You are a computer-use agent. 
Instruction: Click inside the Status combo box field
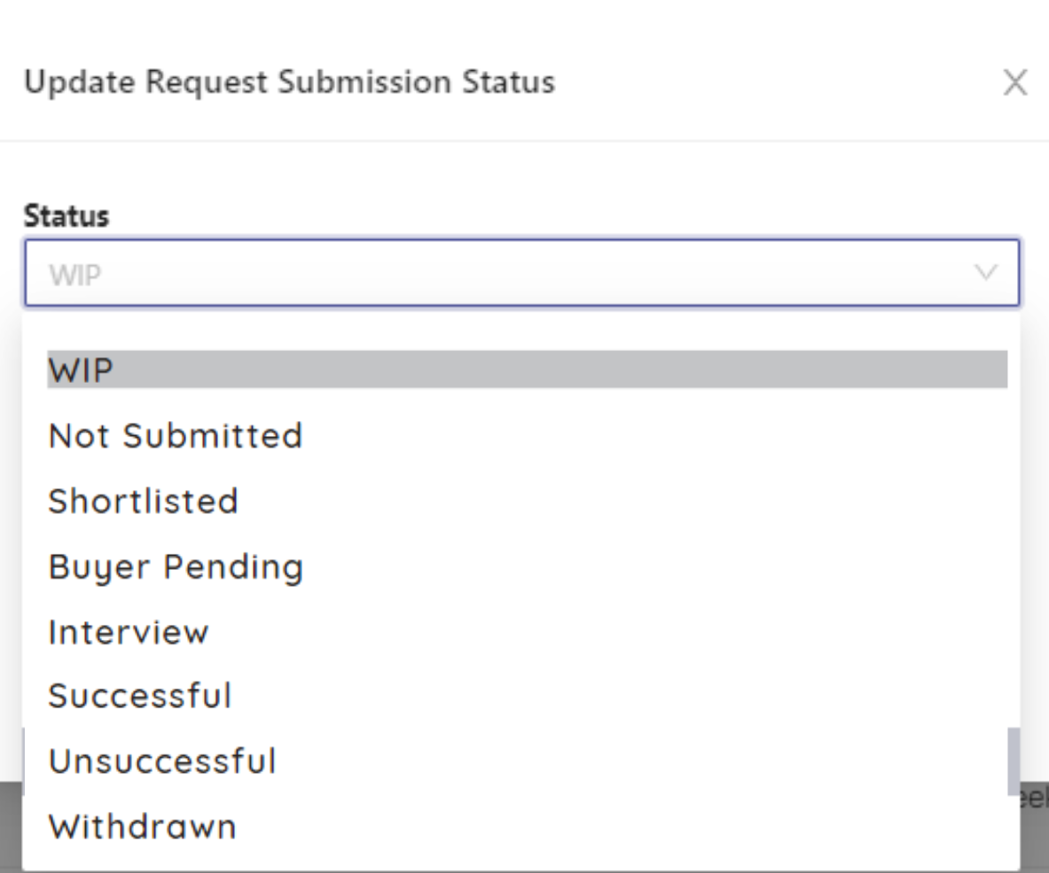pyautogui.click(x=443, y=273)
